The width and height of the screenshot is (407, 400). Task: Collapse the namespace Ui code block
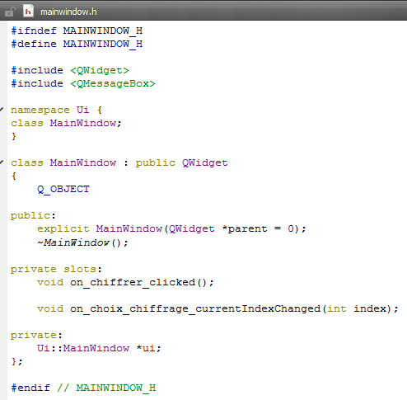coord(2,110)
